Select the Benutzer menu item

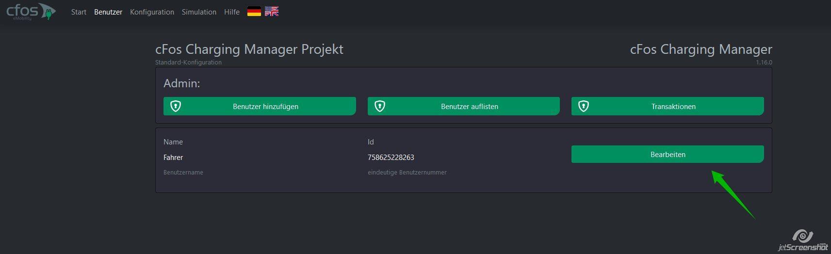pos(108,12)
